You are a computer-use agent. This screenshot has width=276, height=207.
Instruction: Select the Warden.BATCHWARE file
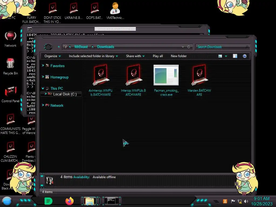coord(199,80)
